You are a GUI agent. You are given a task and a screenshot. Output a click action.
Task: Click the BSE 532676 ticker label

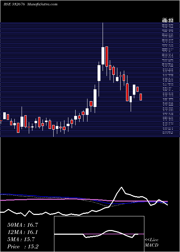click(x=14, y=4)
